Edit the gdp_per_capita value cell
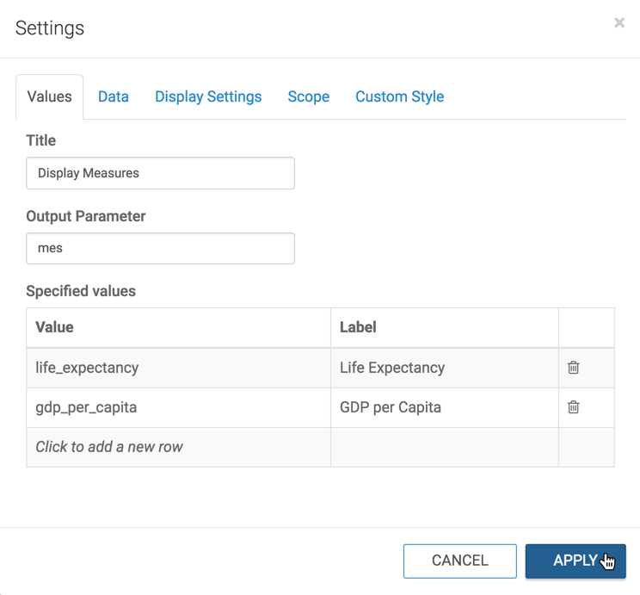640x595 pixels. coord(178,407)
